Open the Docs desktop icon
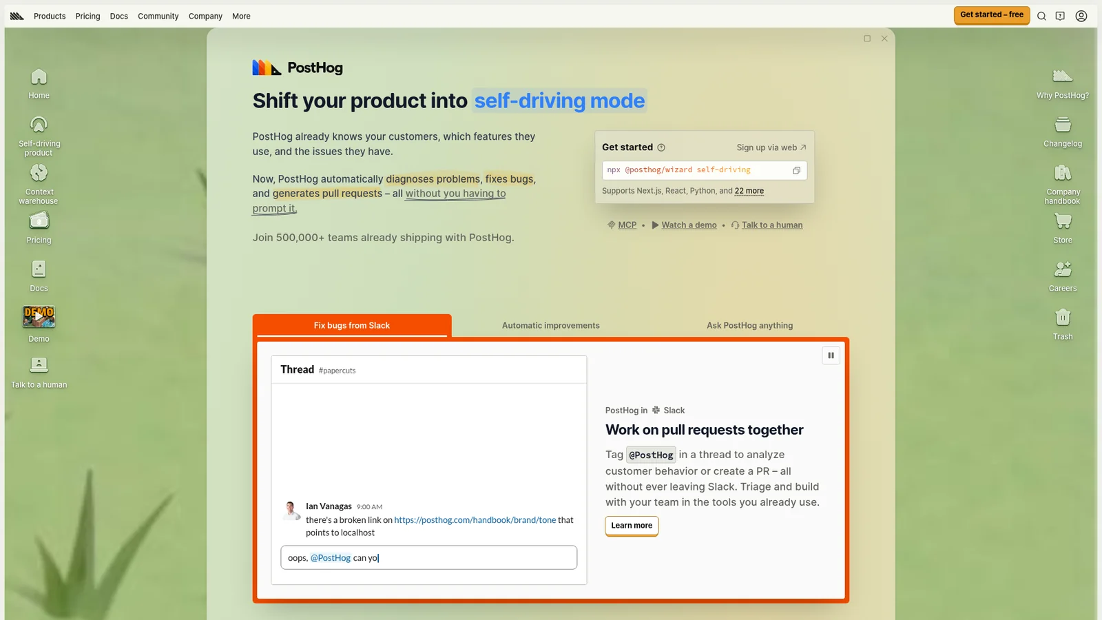The image size is (1102, 620). click(x=39, y=276)
